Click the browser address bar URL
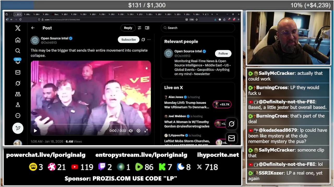 coord(62,19)
